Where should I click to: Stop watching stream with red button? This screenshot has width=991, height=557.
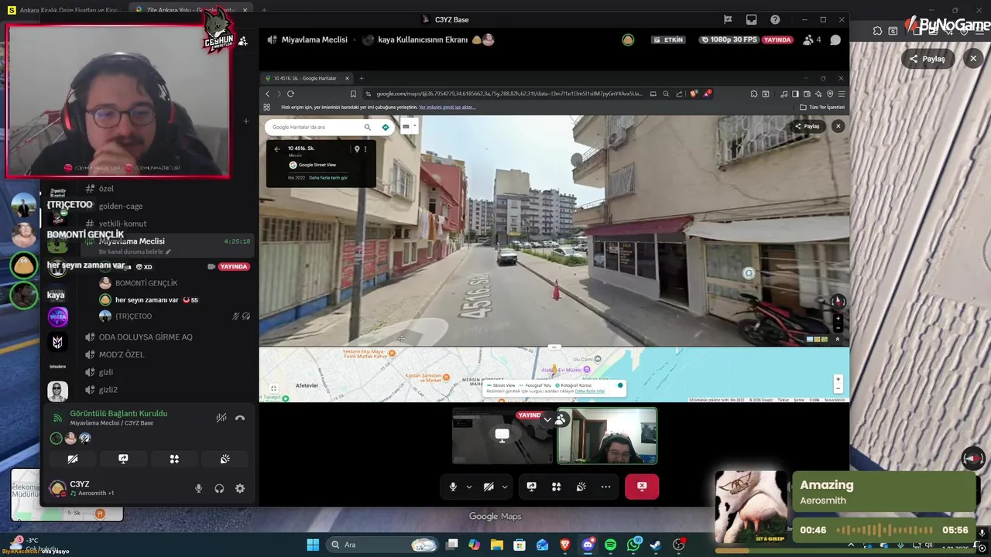pyautogui.click(x=642, y=487)
